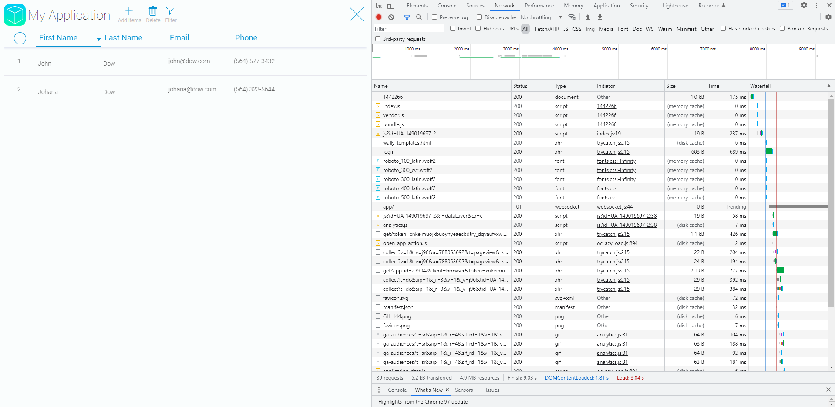This screenshot has width=835, height=407.
Task: Tick the Hide data URLs checkbox
Action: click(478, 29)
